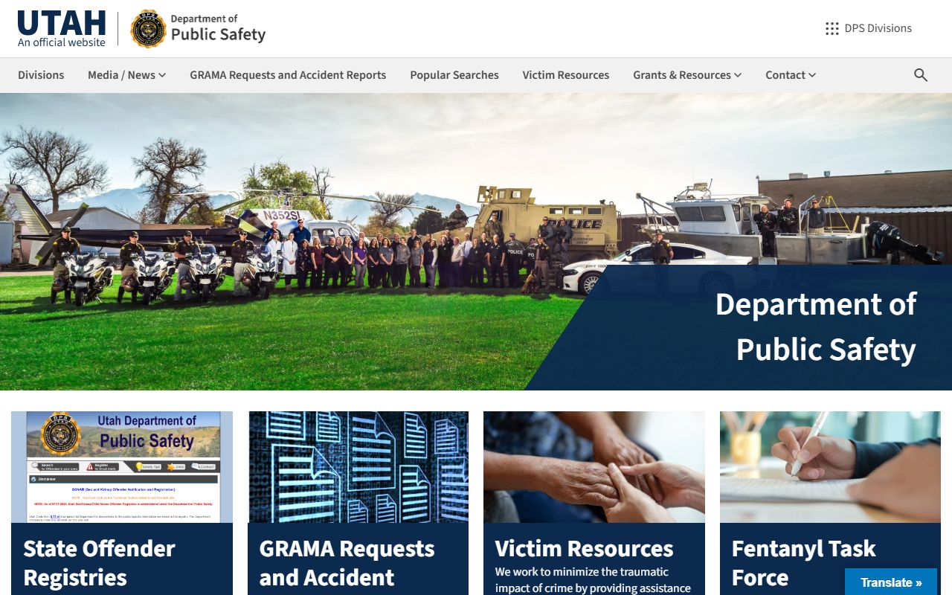Go to the Divisions menu item
Screen dimensions: 952x595
41,75
